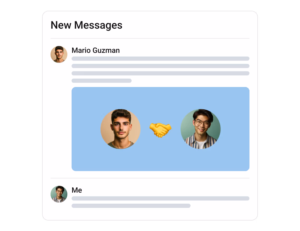Image resolution: width=300 pixels, height=231 pixels.
Task: Click the first line of the Me message
Action: [161, 198]
